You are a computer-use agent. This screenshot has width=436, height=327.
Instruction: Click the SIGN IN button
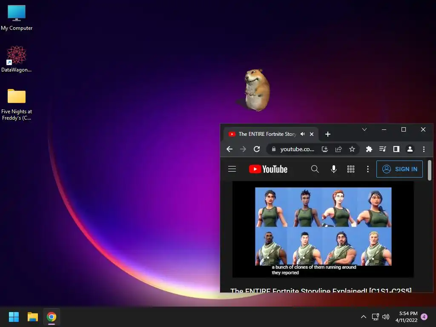(399, 169)
